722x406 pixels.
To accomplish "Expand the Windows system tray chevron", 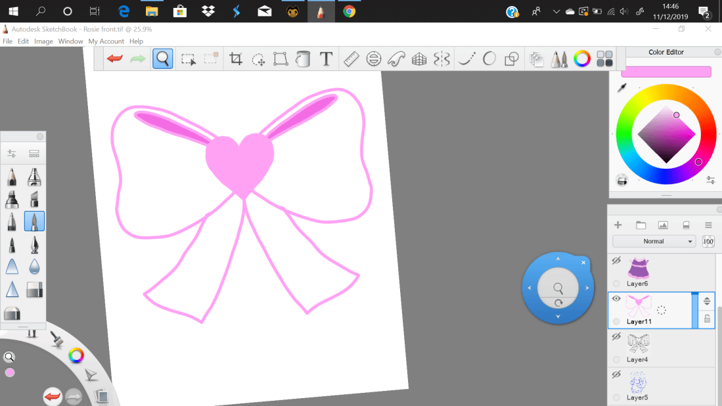I will (556, 11).
